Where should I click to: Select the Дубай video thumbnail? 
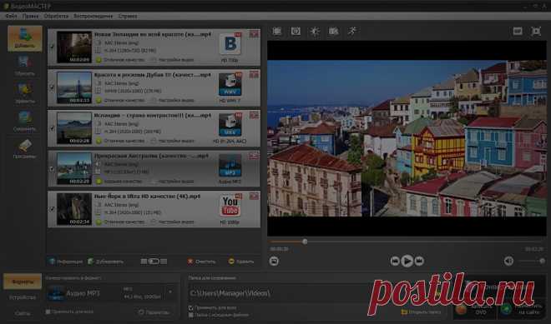coord(74,87)
